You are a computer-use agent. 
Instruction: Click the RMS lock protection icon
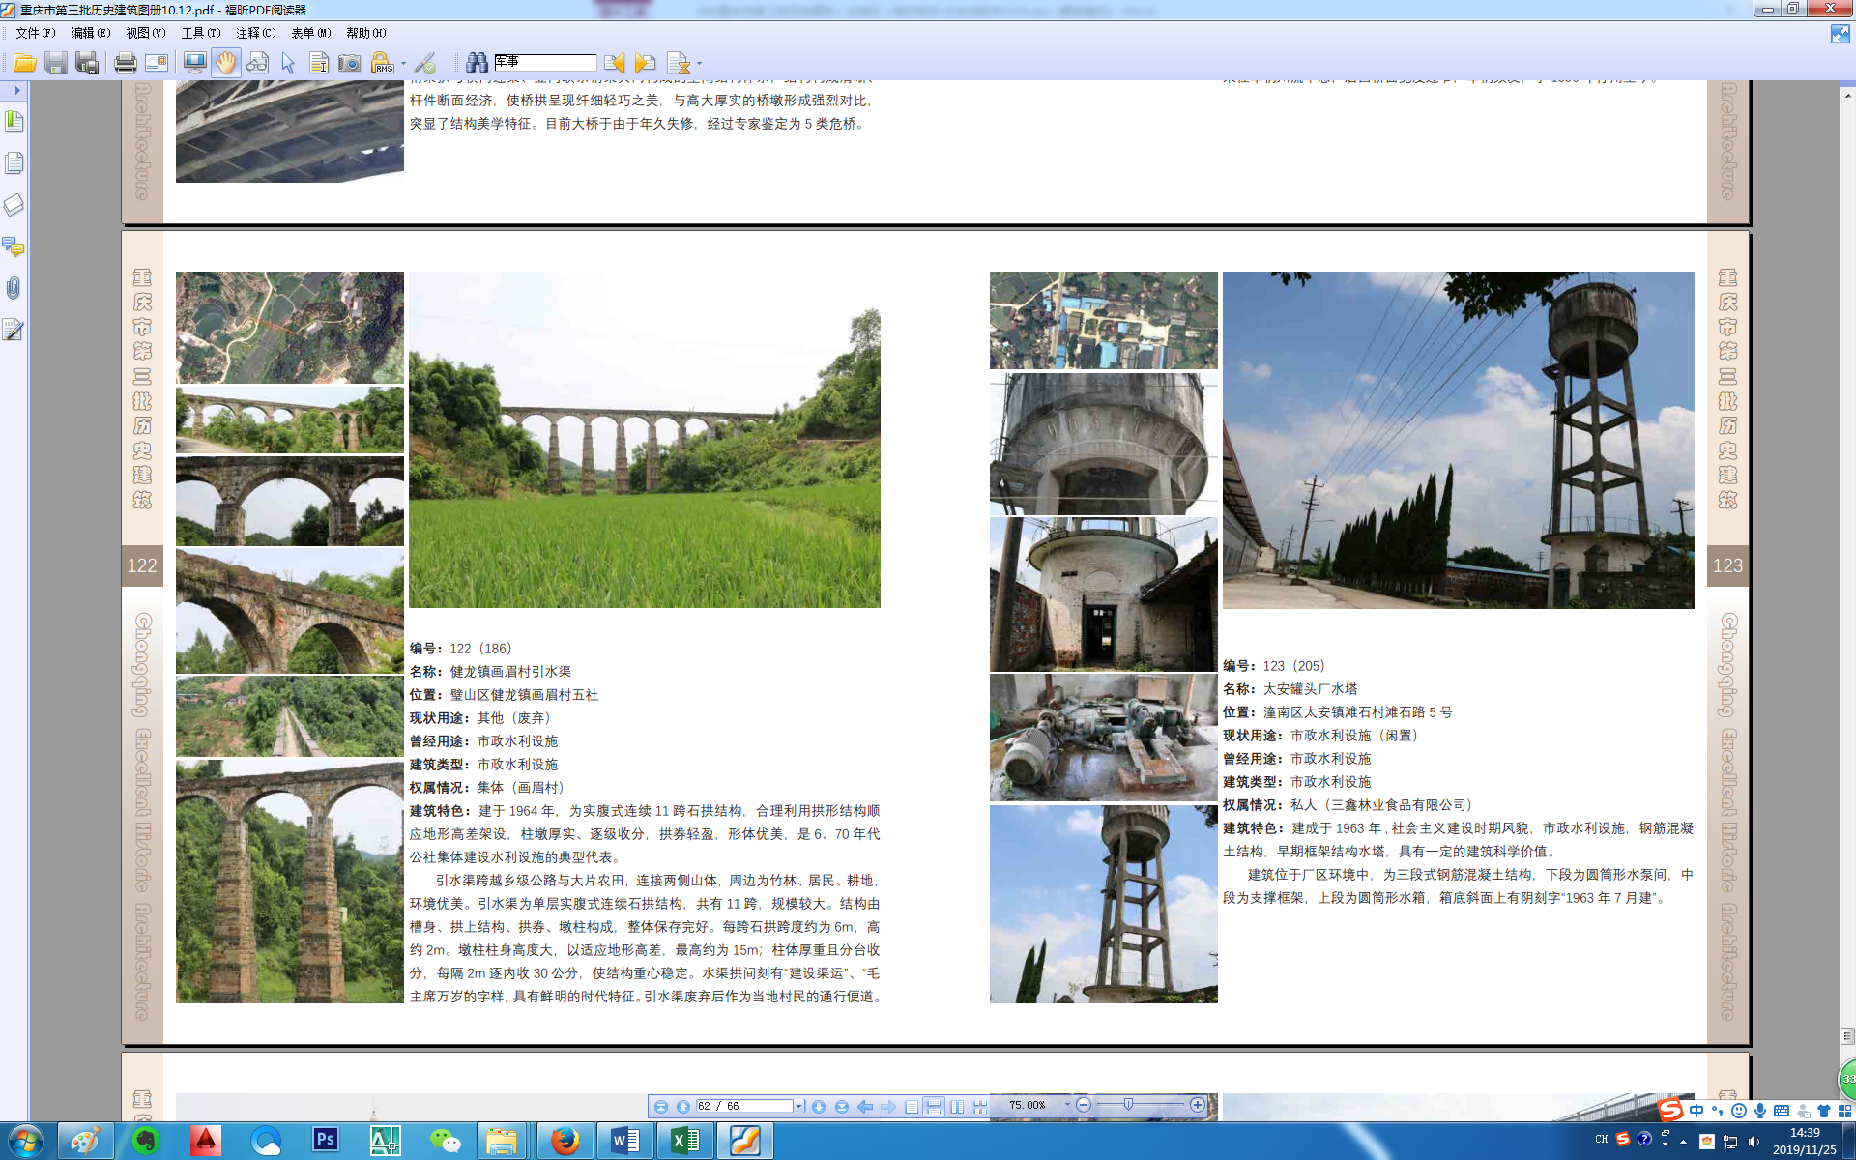[382, 63]
